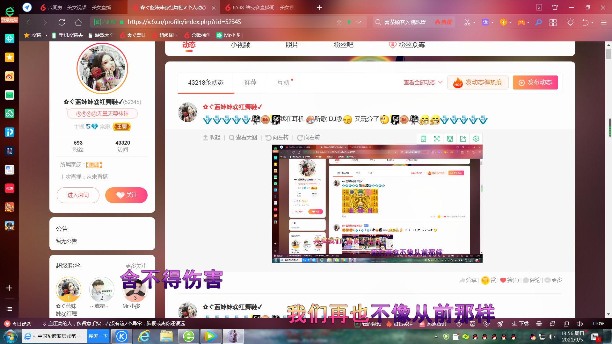Select the 互动 feed tab
This screenshot has height=344, width=612.
tap(283, 82)
